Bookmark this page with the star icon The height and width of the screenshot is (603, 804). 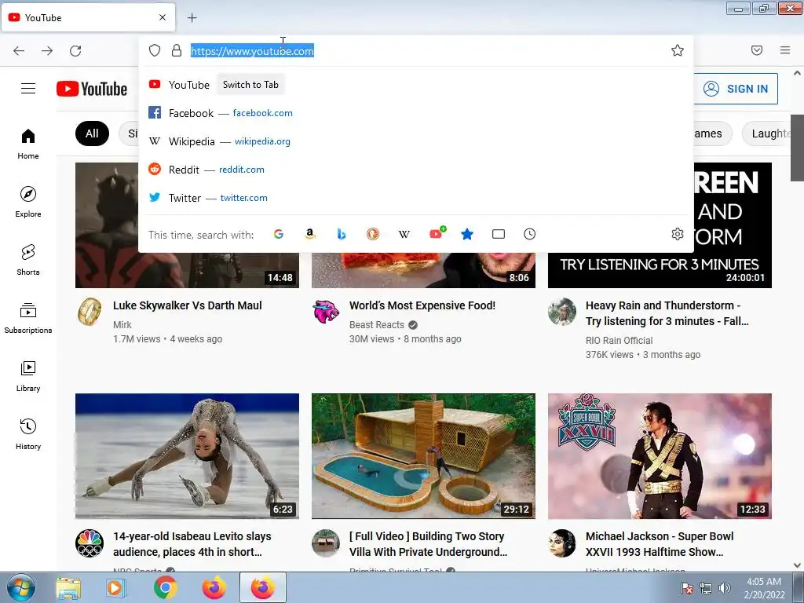678,50
